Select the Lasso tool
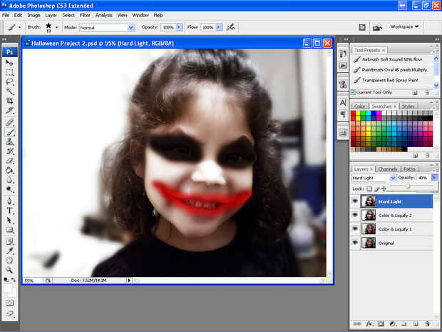This screenshot has height=332, width=442. coord(9,82)
